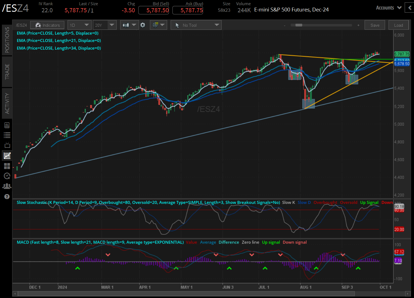
Task: Click the Slow Stochastic study label
Action: coord(148,202)
